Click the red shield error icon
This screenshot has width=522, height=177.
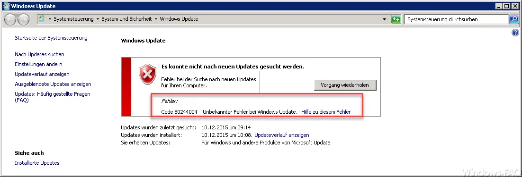(147, 75)
